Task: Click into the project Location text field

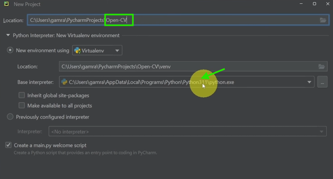Action: click(x=178, y=20)
